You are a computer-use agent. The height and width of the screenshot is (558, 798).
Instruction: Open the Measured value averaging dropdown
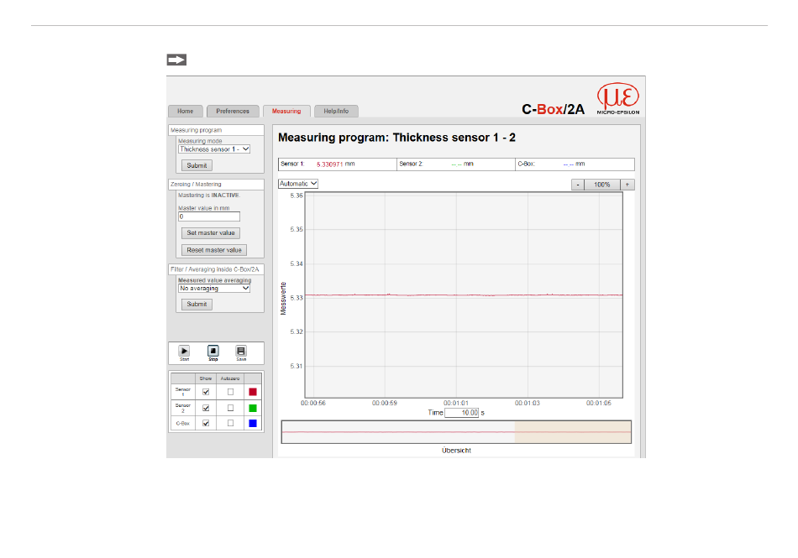214,288
